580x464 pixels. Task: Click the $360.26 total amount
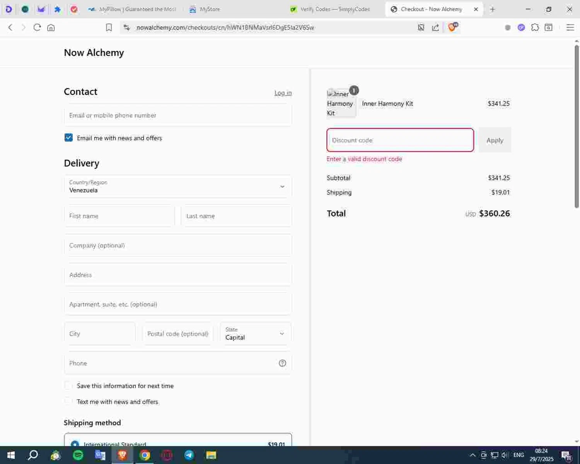(495, 213)
